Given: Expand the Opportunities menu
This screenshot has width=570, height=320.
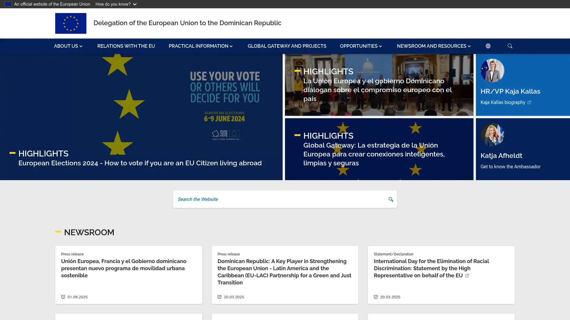Looking at the screenshot, I should tap(361, 46).
